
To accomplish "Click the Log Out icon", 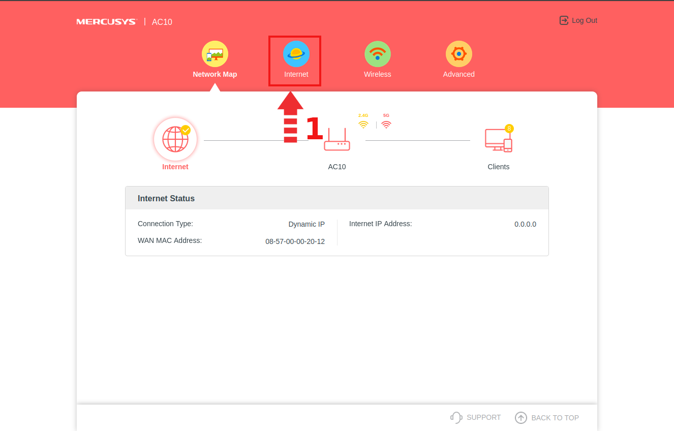I will point(564,20).
